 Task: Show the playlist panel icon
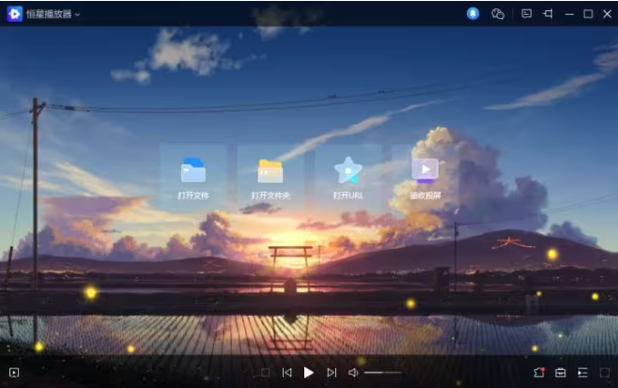tap(582, 373)
